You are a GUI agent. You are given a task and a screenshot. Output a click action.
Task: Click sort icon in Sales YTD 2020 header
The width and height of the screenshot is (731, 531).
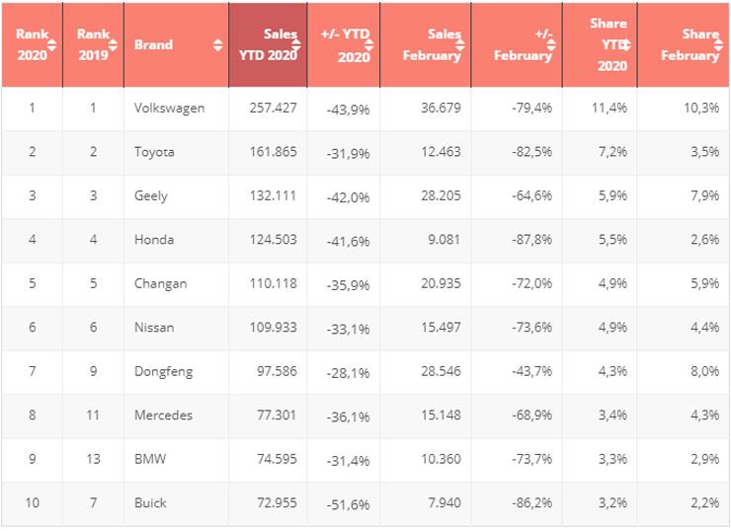point(296,44)
